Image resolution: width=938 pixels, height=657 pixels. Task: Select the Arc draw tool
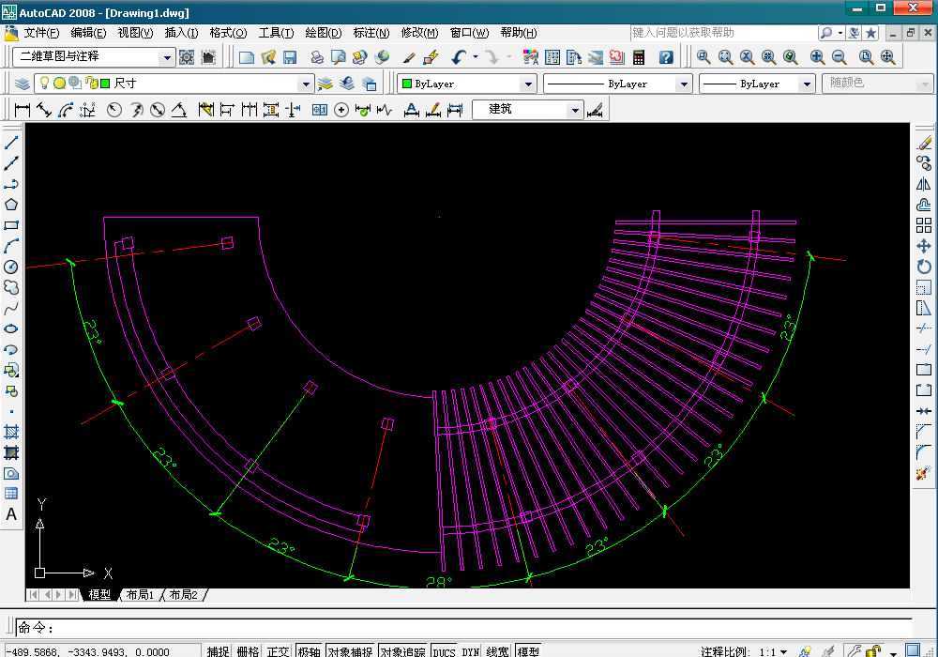click(x=11, y=246)
